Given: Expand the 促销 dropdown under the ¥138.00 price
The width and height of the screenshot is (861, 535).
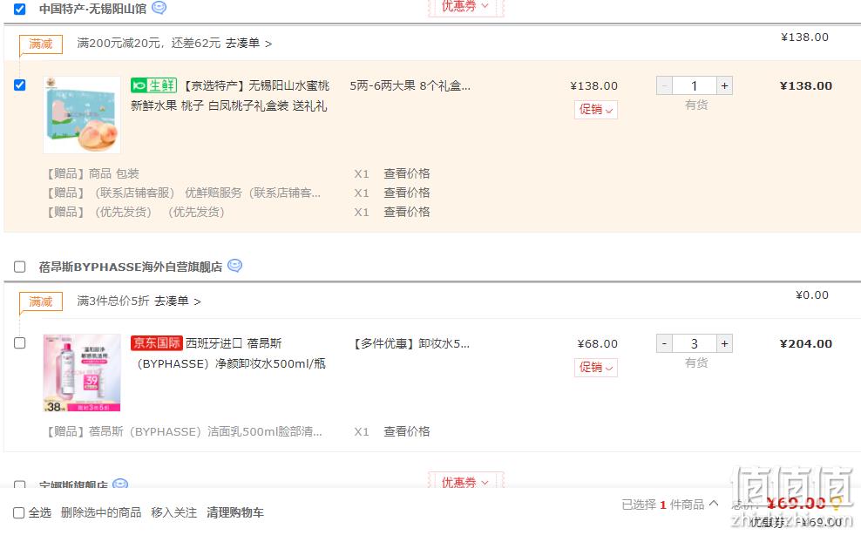Looking at the screenshot, I should click(596, 109).
